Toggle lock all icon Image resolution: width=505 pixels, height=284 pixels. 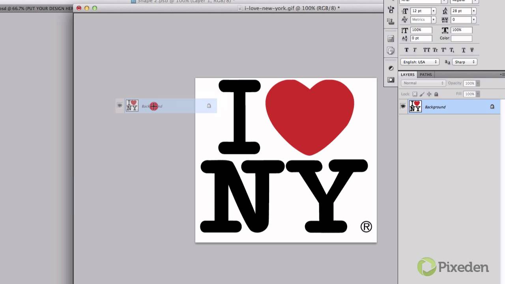[436, 94]
